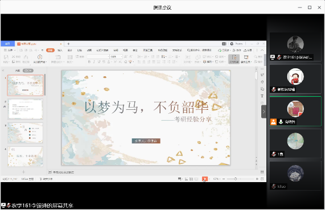Screen dimensions: 325x210
Task: Click the underline U formatting icon
Action: pyautogui.click(x=99, y=62)
